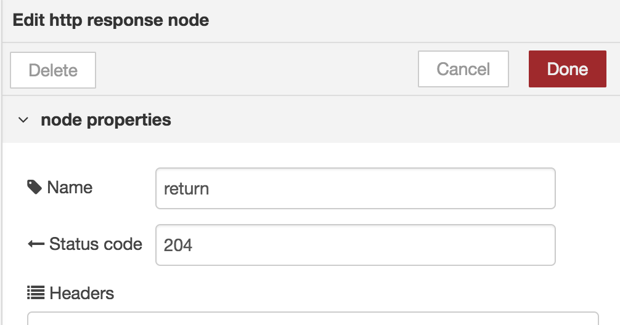Focus the Name input field
Image resolution: width=620 pixels, height=325 pixels.
(356, 188)
